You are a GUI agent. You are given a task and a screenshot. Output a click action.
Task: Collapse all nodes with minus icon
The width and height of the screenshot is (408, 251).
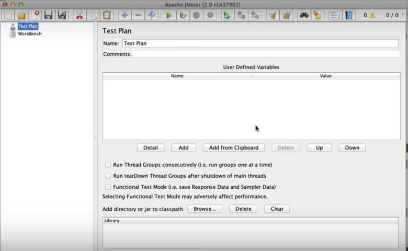pyautogui.click(x=138, y=15)
